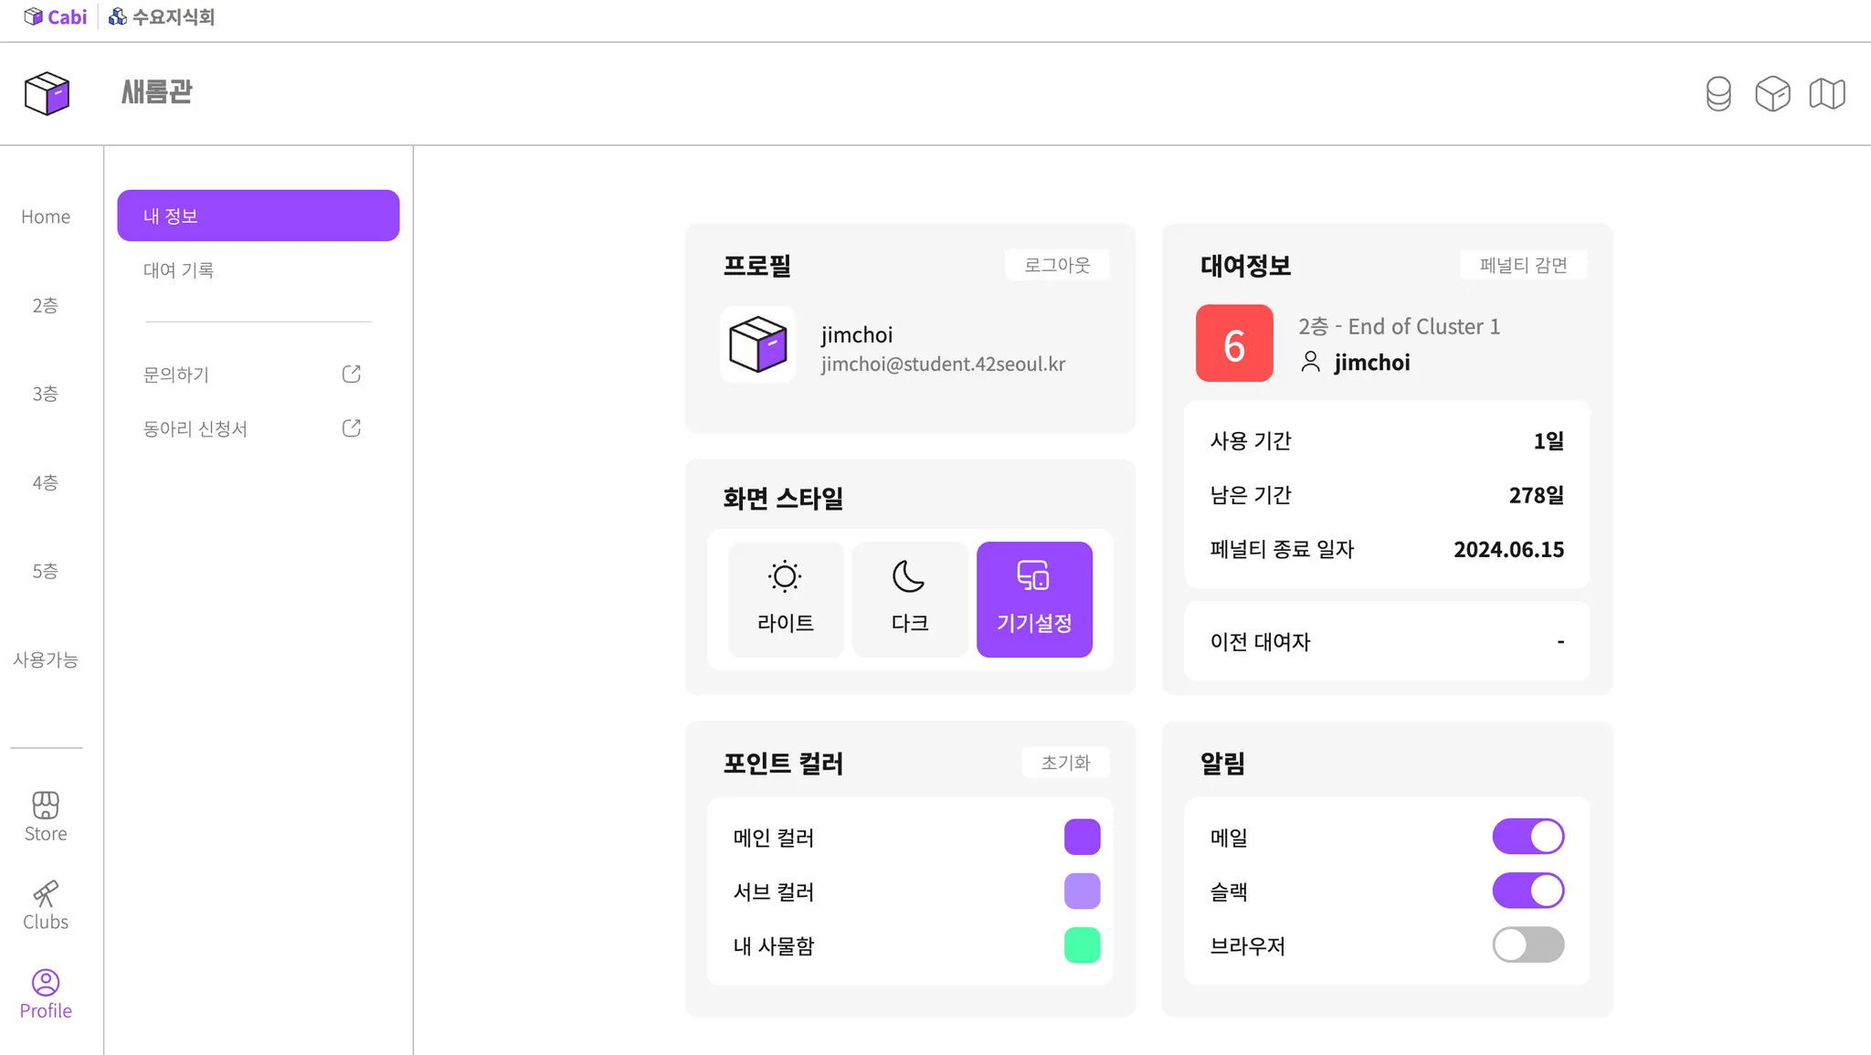Select the 다크 theme option
1871x1055 pixels.
(910, 599)
